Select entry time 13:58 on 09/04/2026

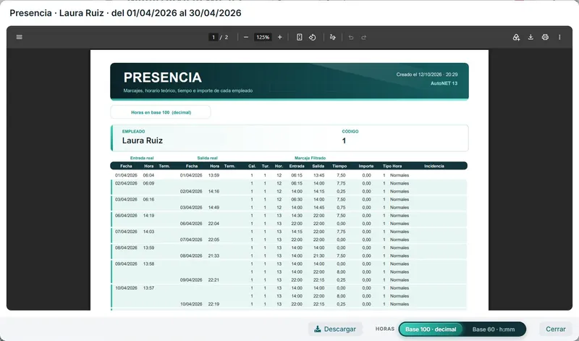click(x=149, y=264)
